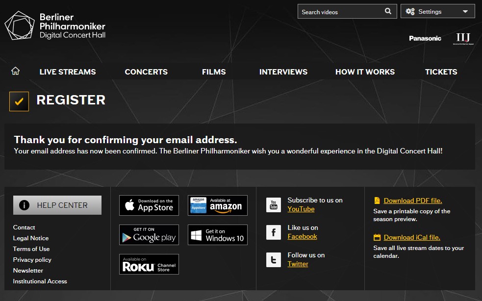
Task: Click the Facebook icon
Action: coord(273,232)
